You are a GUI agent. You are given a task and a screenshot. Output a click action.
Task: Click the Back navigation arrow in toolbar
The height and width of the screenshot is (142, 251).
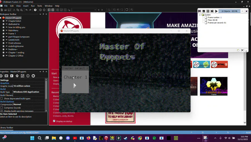pyautogui.click(x=40, y=10)
